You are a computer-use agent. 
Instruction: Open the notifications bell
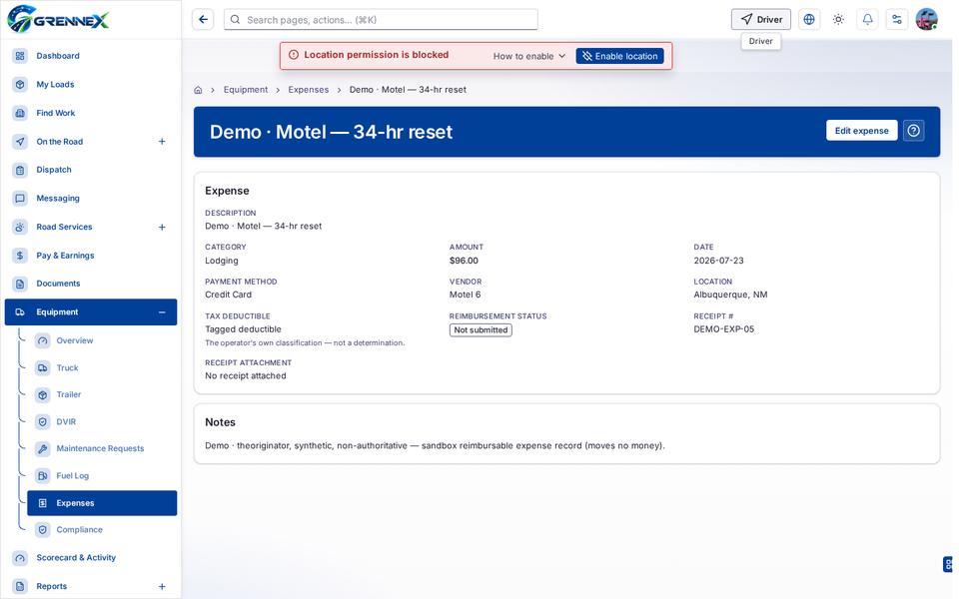click(867, 20)
